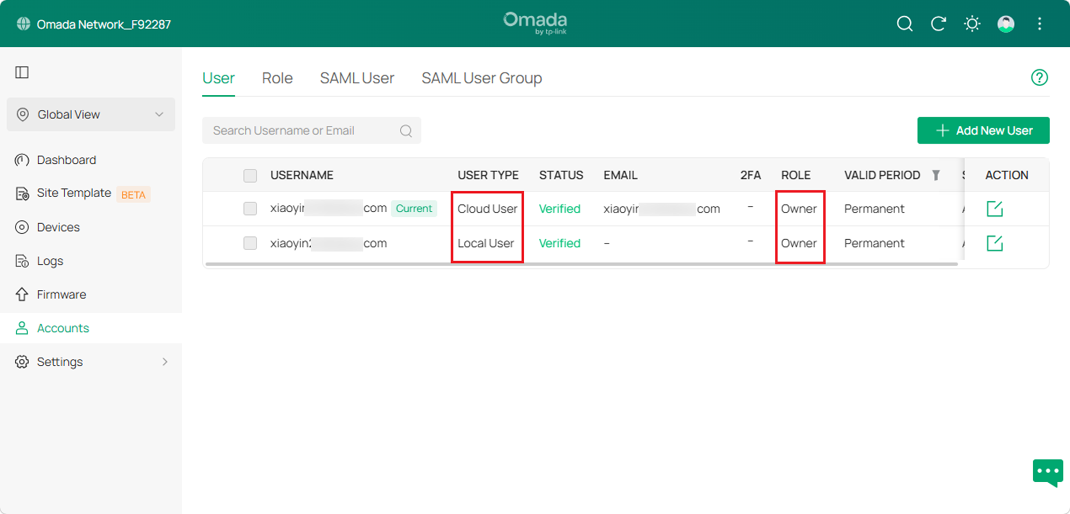Open the Role tab

(x=277, y=78)
